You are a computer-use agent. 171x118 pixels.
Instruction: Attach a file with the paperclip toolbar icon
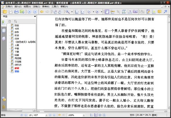[x=142, y=12]
